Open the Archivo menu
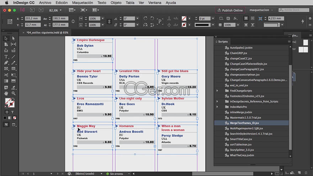Screen dimensions: 313x176 point(45,3)
